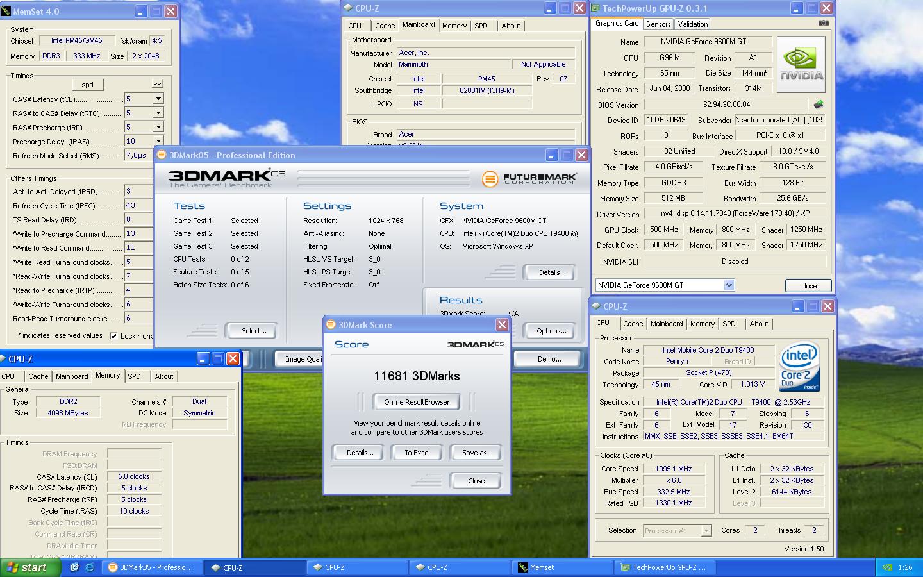This screenshot has height=577, width=923.
Task: Click the 3DMark05 window title bar icon
Action: (162, 155)
